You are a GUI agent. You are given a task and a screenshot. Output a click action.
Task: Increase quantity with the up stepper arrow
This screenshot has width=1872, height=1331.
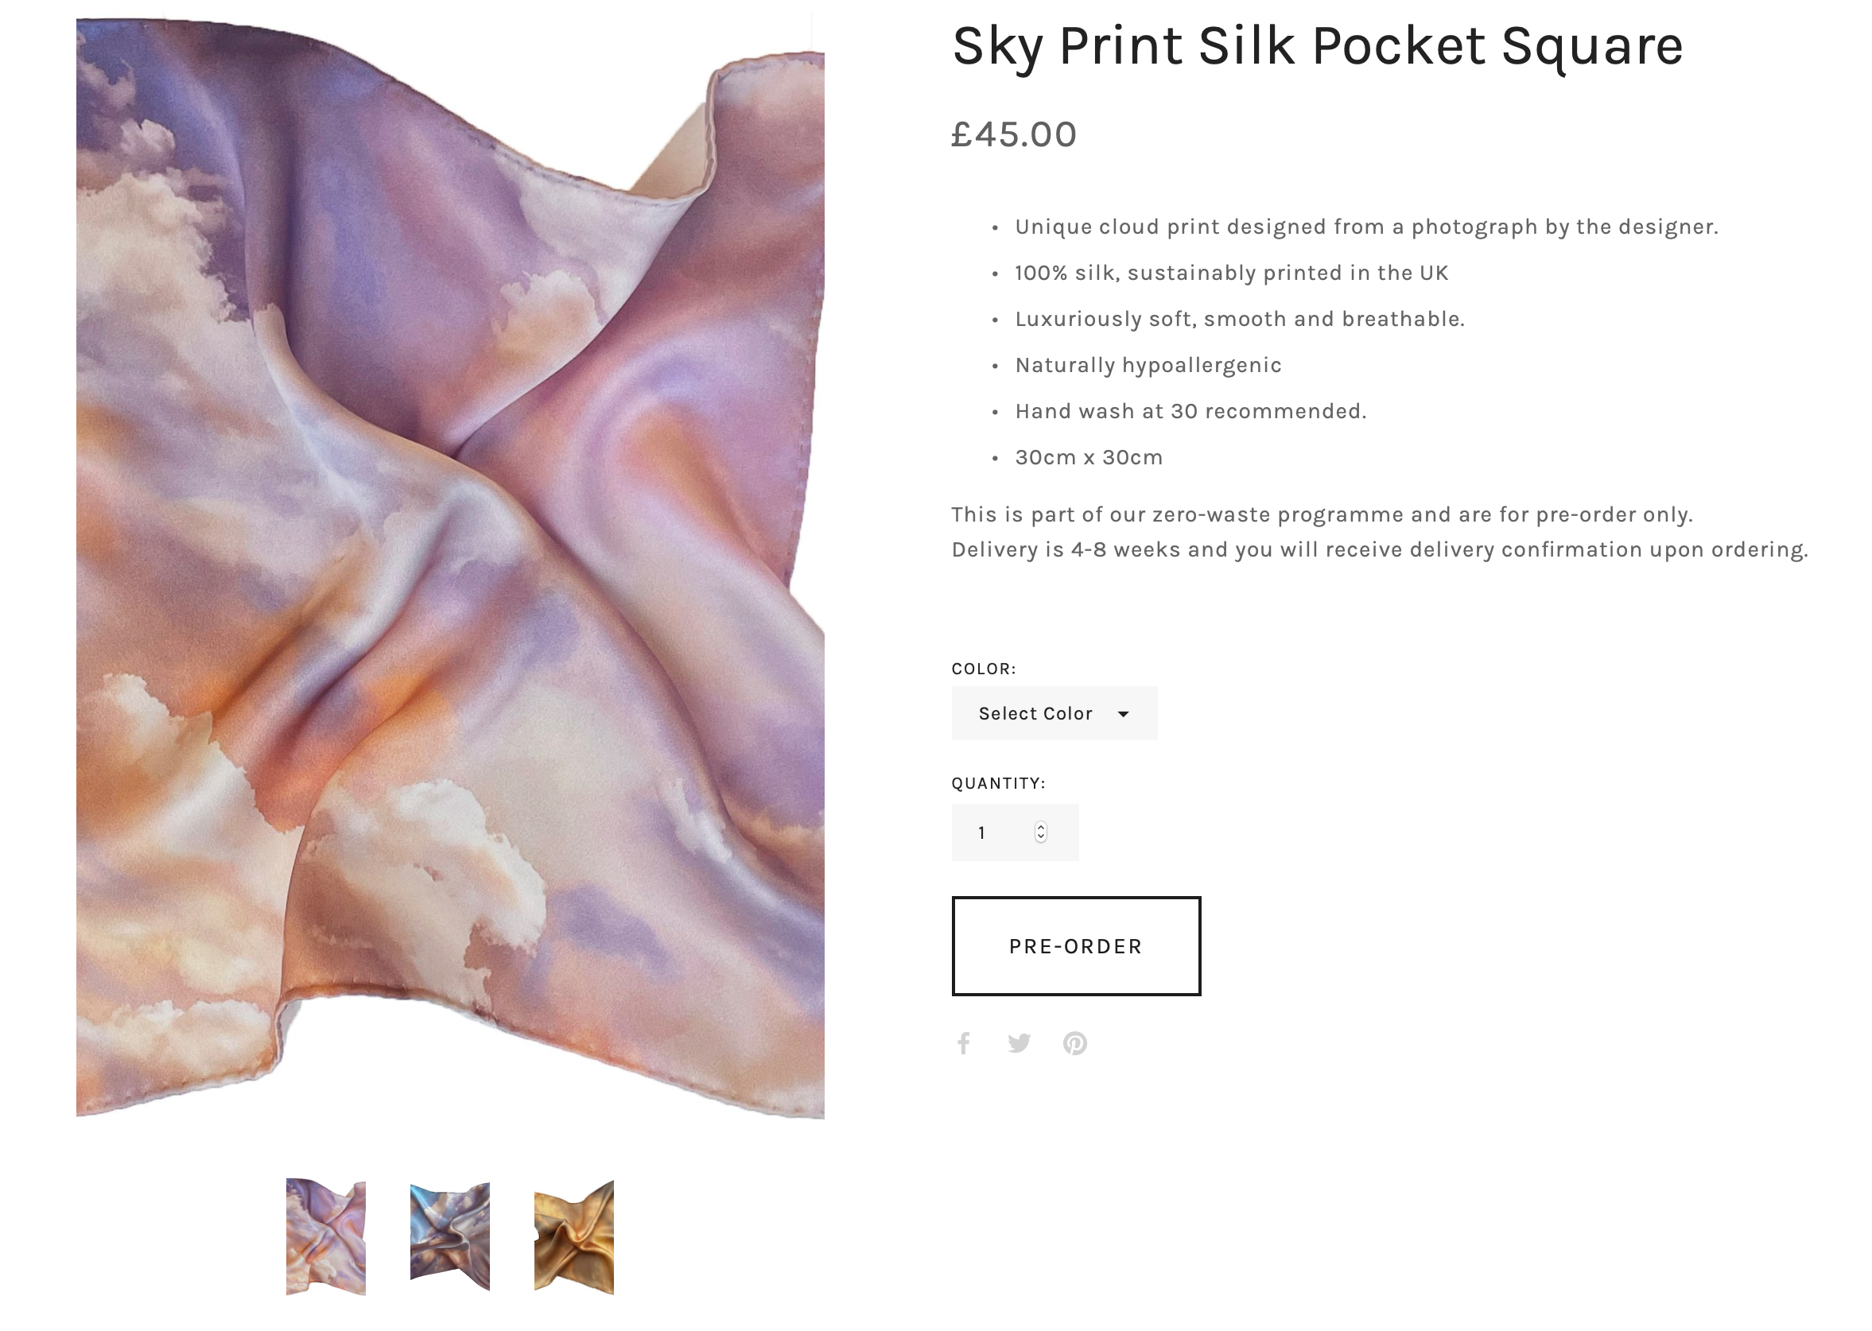[1040, 827]
